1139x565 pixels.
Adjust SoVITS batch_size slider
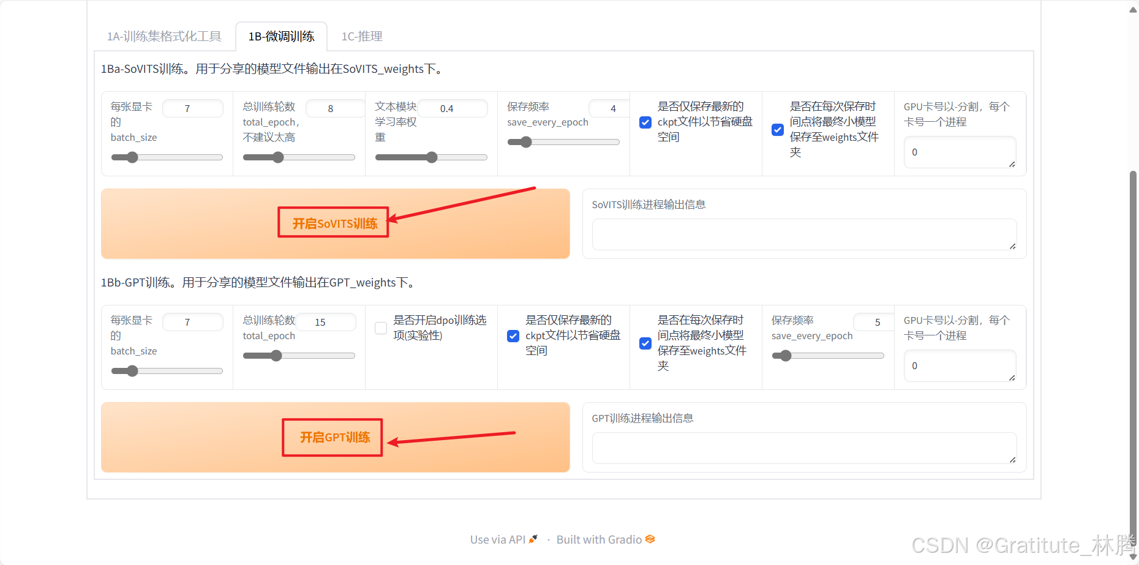pos(167,157)
